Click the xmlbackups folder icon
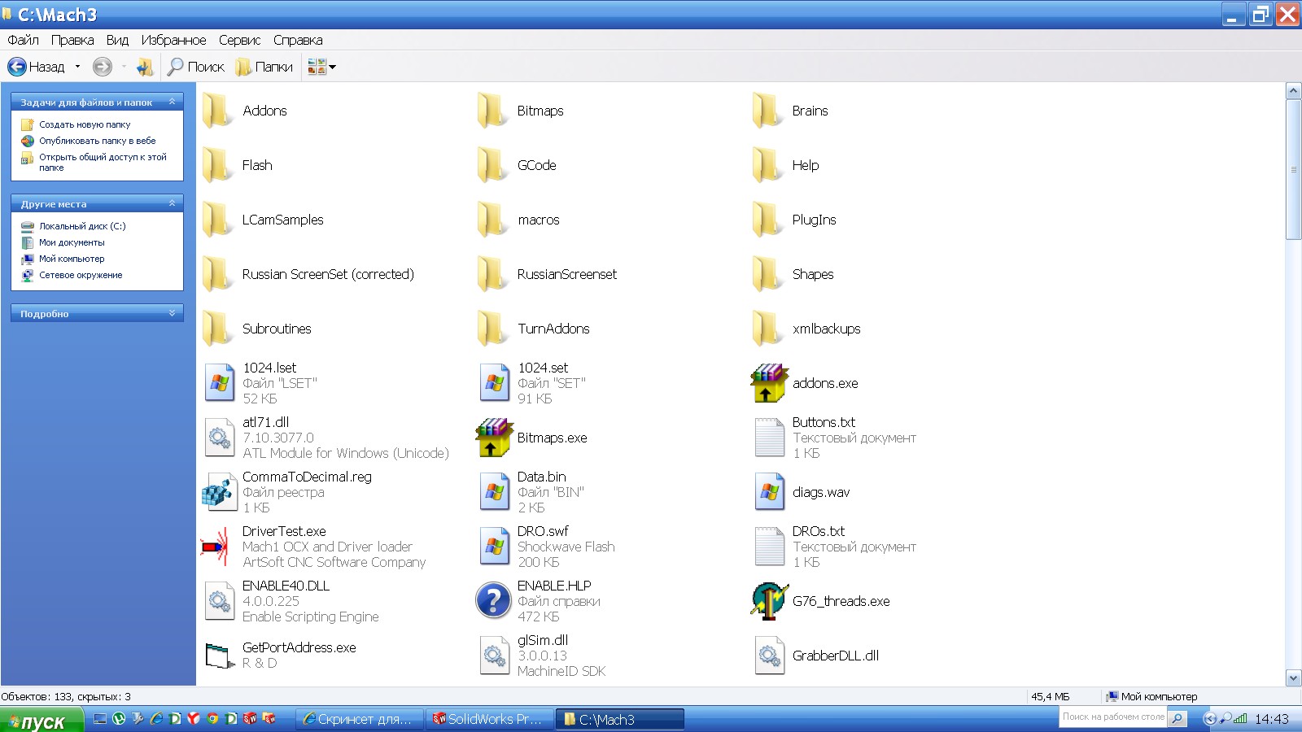 768,329
